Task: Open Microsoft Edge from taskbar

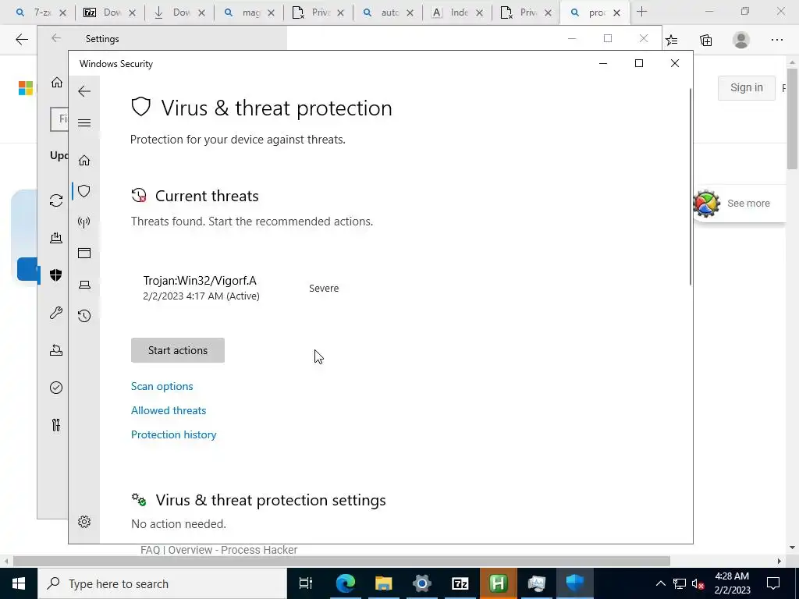Action: (x=346, y=583)
